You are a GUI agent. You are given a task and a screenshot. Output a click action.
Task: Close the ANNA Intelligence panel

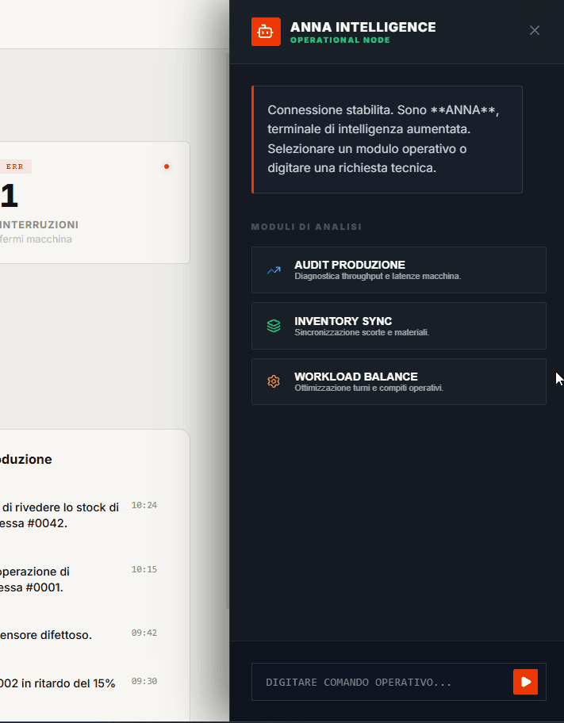(535, 30)
